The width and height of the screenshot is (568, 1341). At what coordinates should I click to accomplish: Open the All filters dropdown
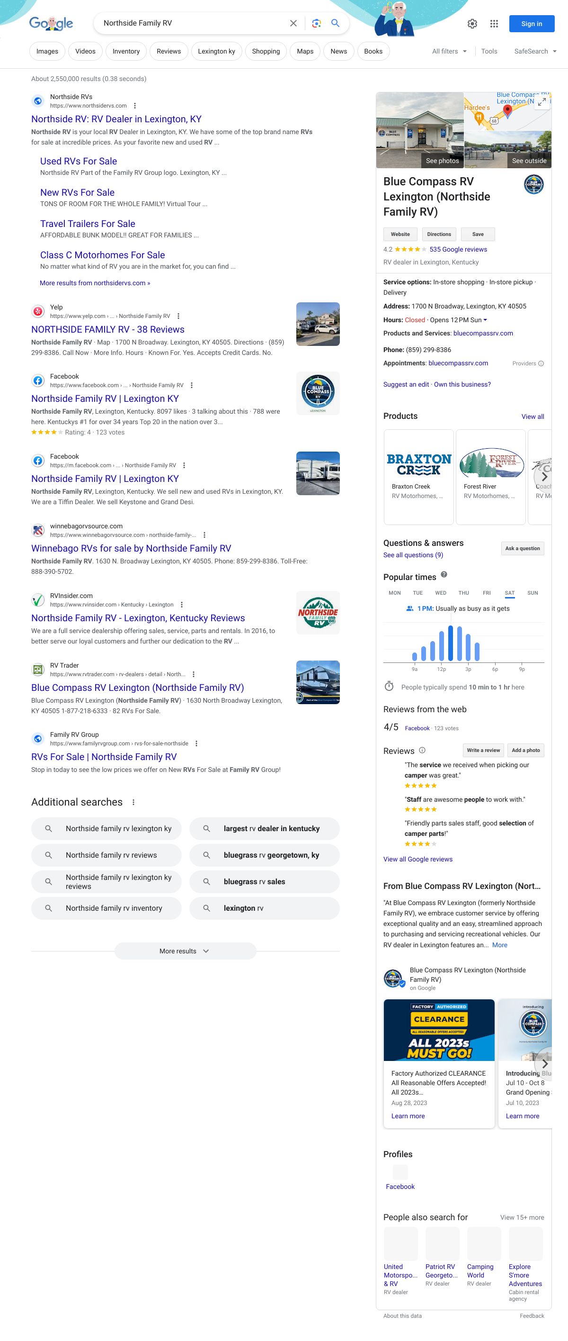tap(449, 52)
